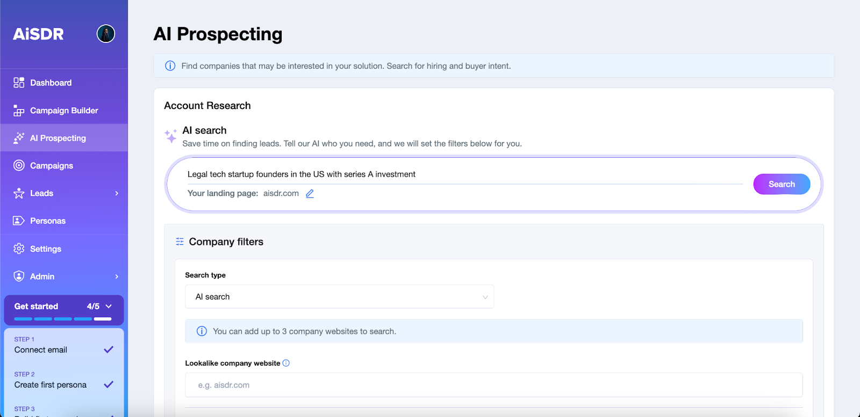Screen dimensions: 860x417
Task: Edit landing page with pencil icon
Action: 310,194
